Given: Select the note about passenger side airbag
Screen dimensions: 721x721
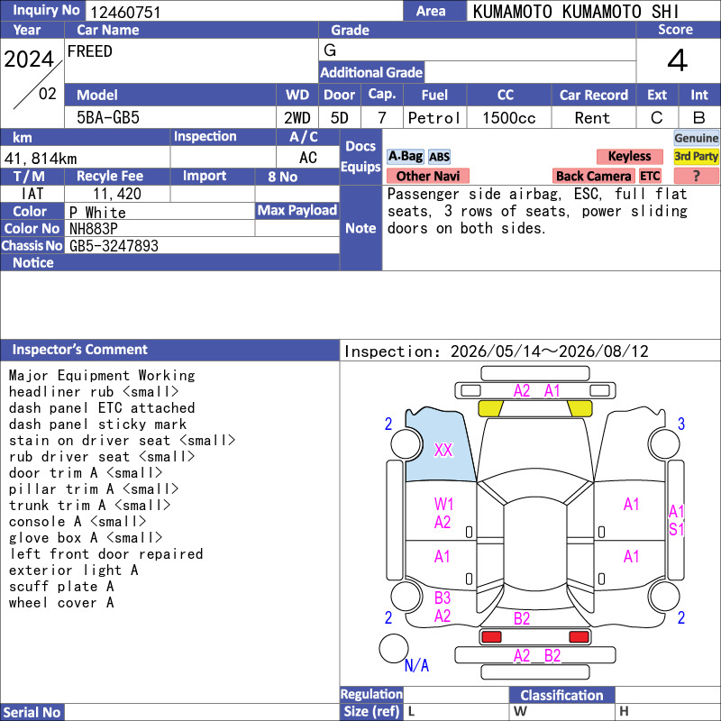Looking at the screenshot, I should 537,211.
